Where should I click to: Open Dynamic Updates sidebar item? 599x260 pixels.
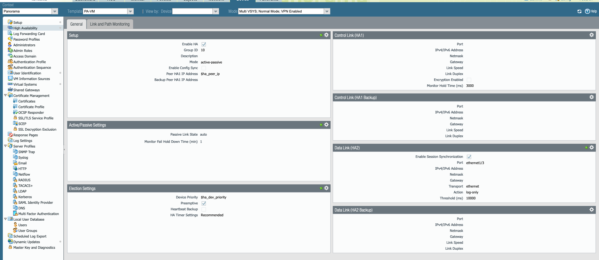coord(27,242)
